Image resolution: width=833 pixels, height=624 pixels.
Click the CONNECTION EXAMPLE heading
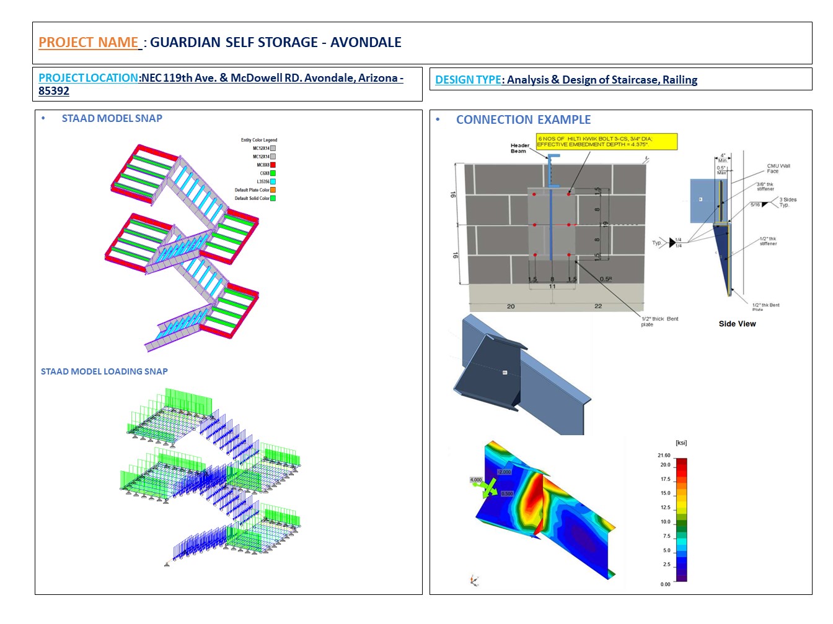pos(523,120)
